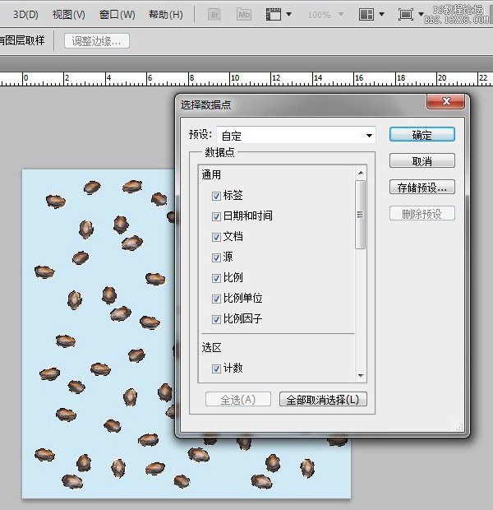Image resolution: width=493 pixels, height=510 pixels.
Task: Cancel the dialog with 取消
Action: pyautogui.click(x=422, y=161)
